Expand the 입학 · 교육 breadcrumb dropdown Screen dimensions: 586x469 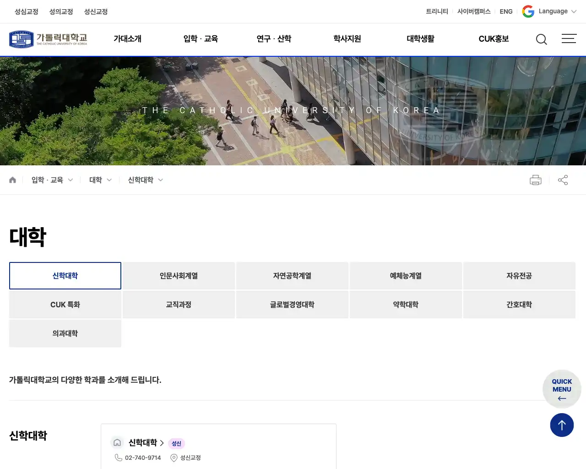click(x=52, y=180)
